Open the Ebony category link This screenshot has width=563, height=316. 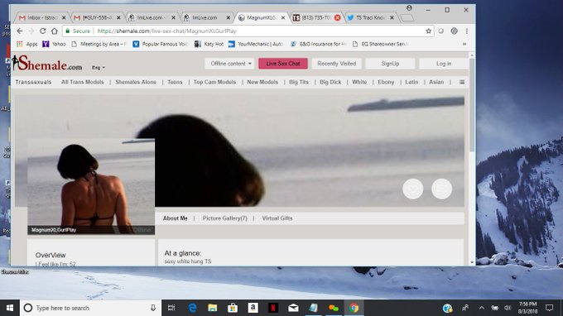pos(386,82)
